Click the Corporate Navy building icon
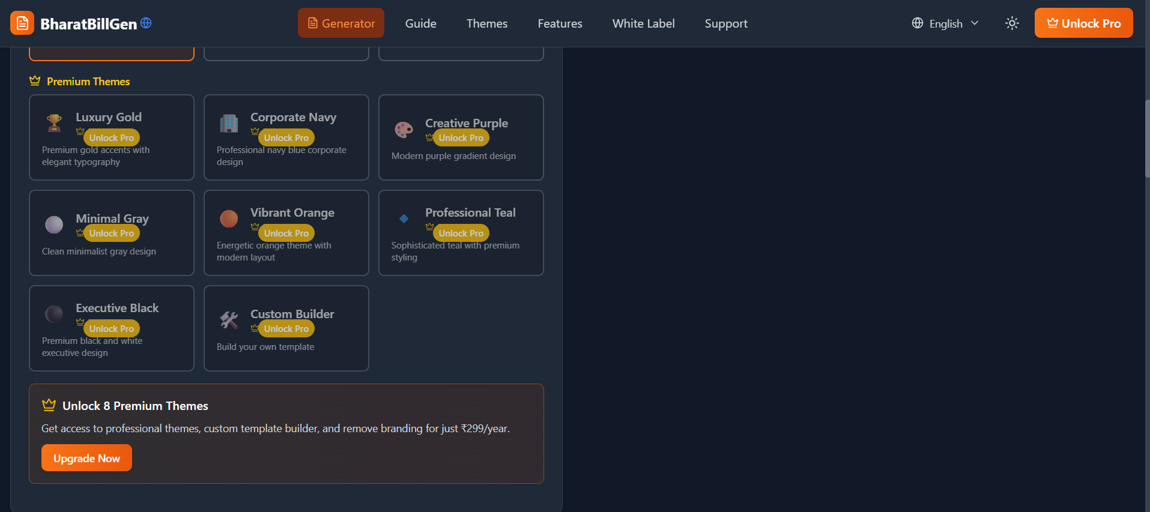Image resolution: width=1150 pixels, height=512 pixels. pyautogui.click(x=229, y=123)
